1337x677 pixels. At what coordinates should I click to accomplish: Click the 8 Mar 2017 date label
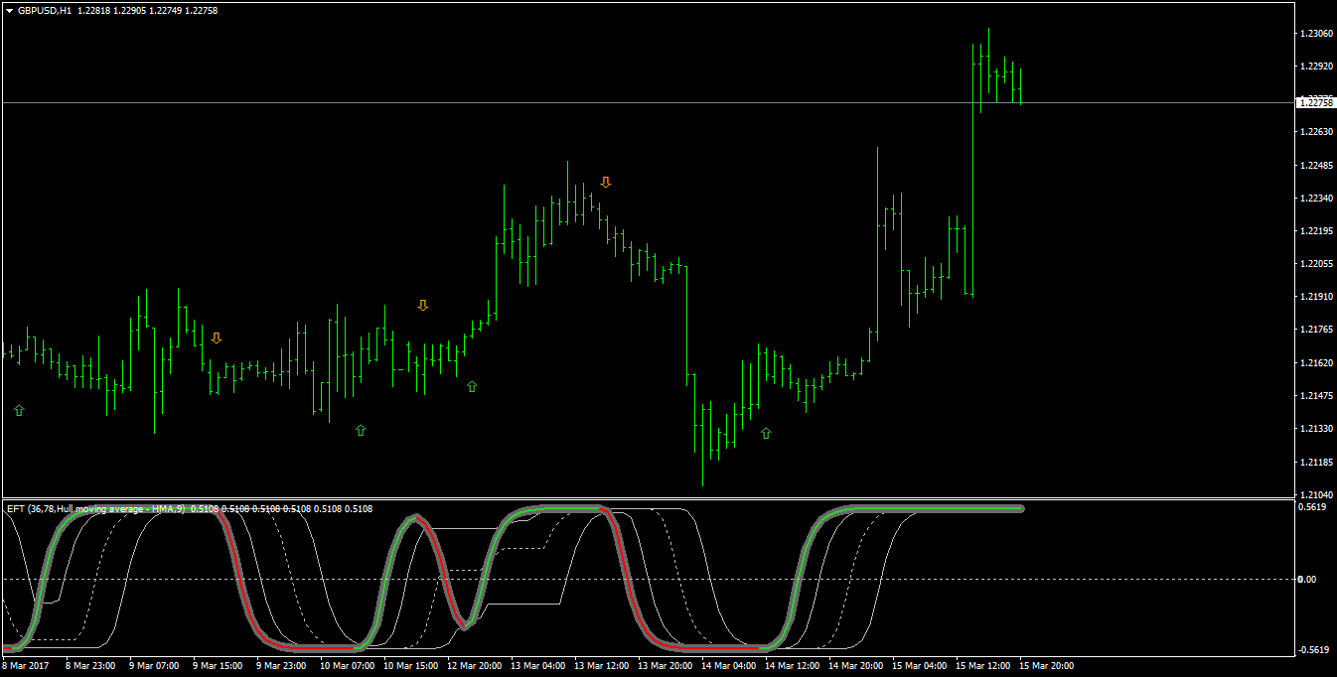tap(26, 666)
